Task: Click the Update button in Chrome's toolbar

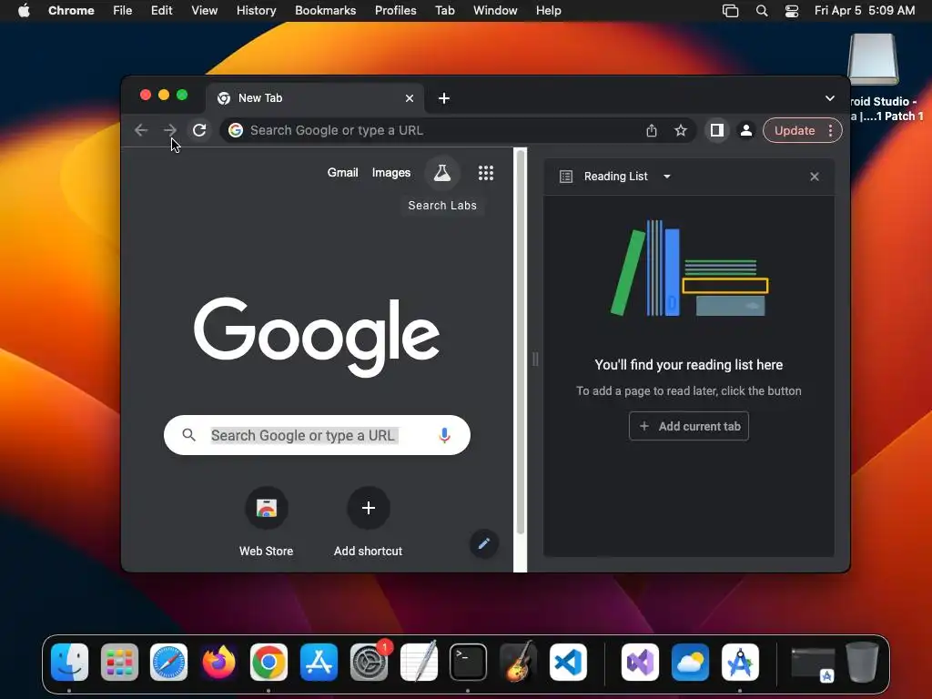Action: point(794,130)
